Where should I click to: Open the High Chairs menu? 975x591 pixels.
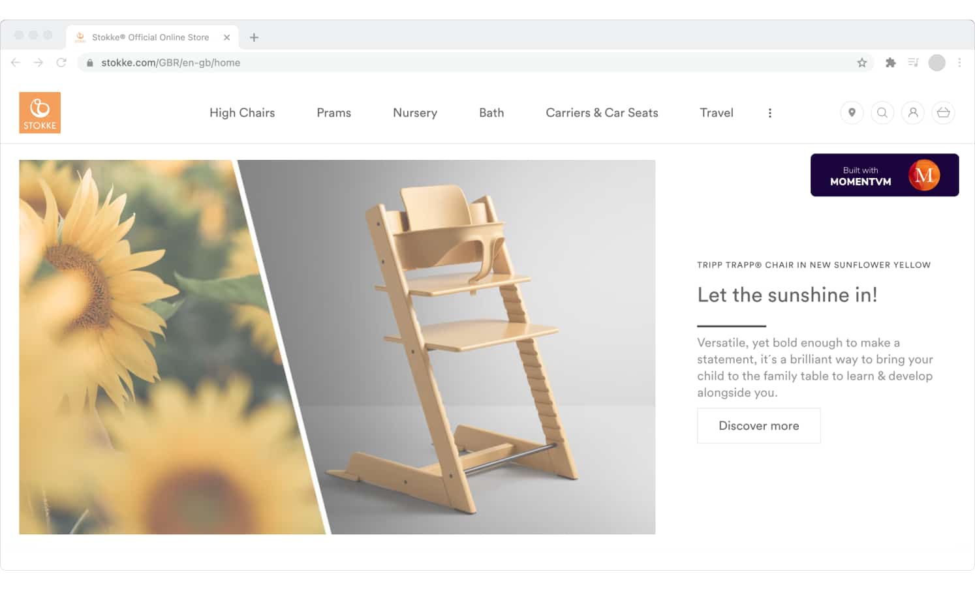[242, 113]
